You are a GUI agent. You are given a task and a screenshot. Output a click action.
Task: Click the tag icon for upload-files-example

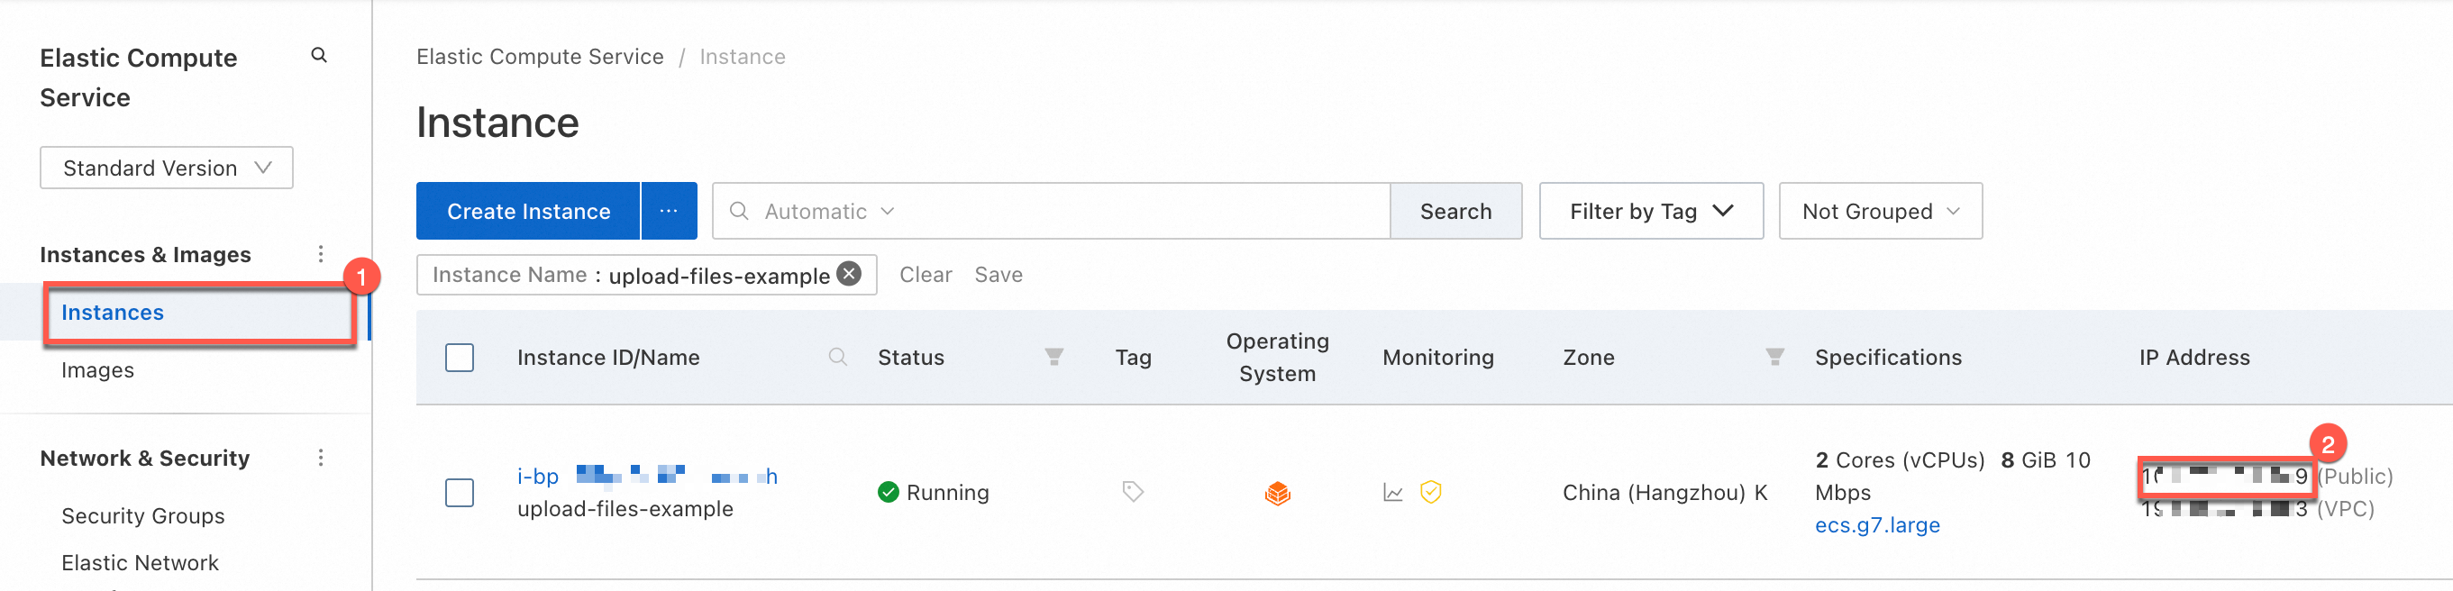click(1132, 492)
